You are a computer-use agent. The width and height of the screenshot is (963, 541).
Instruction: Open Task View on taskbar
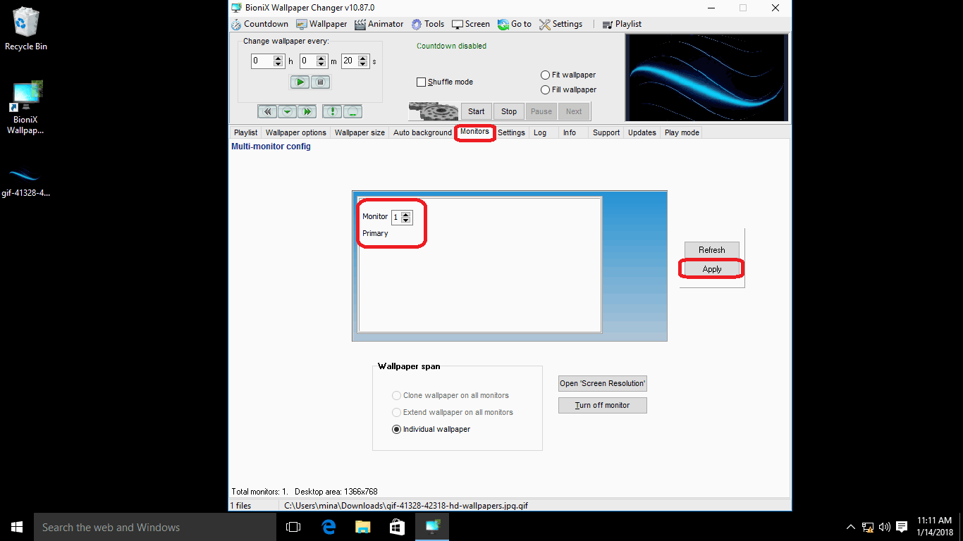coord(293,527)
